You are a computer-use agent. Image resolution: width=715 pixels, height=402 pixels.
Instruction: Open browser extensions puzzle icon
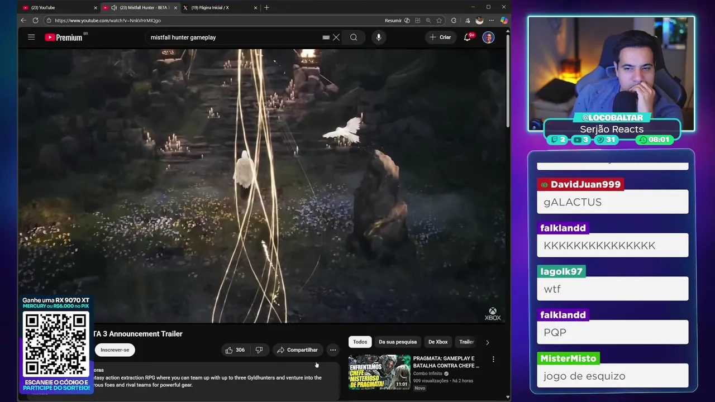coord(454,20)
